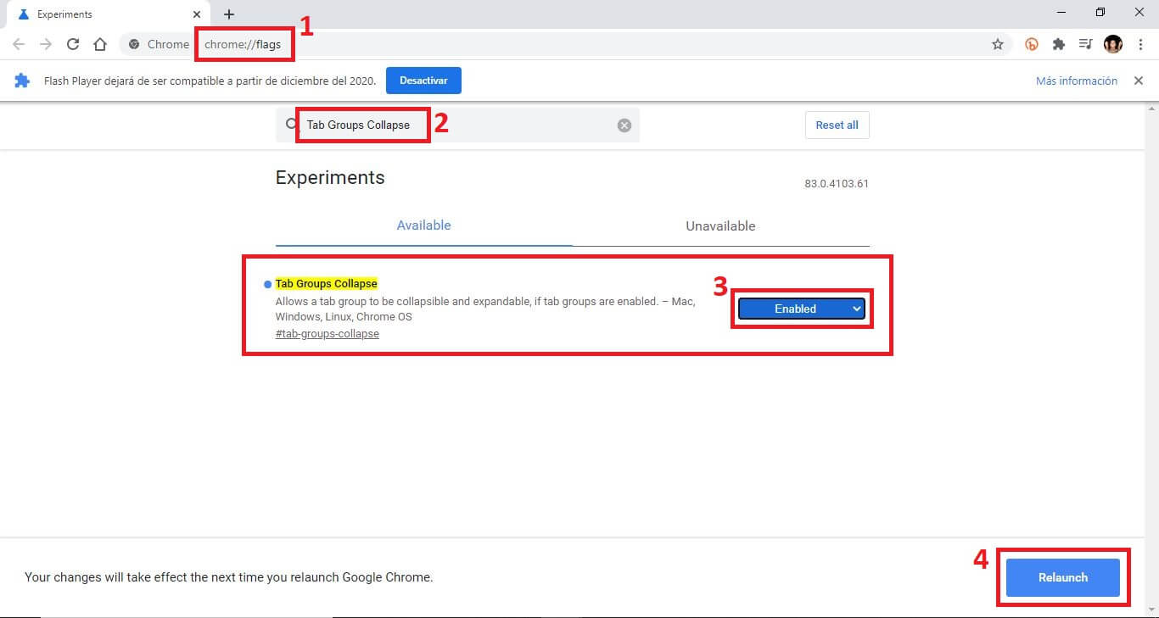Focus the Tab Groups Collapse search field
The height and width of the screenshot is (618, 1159).
tap(457, 125)
